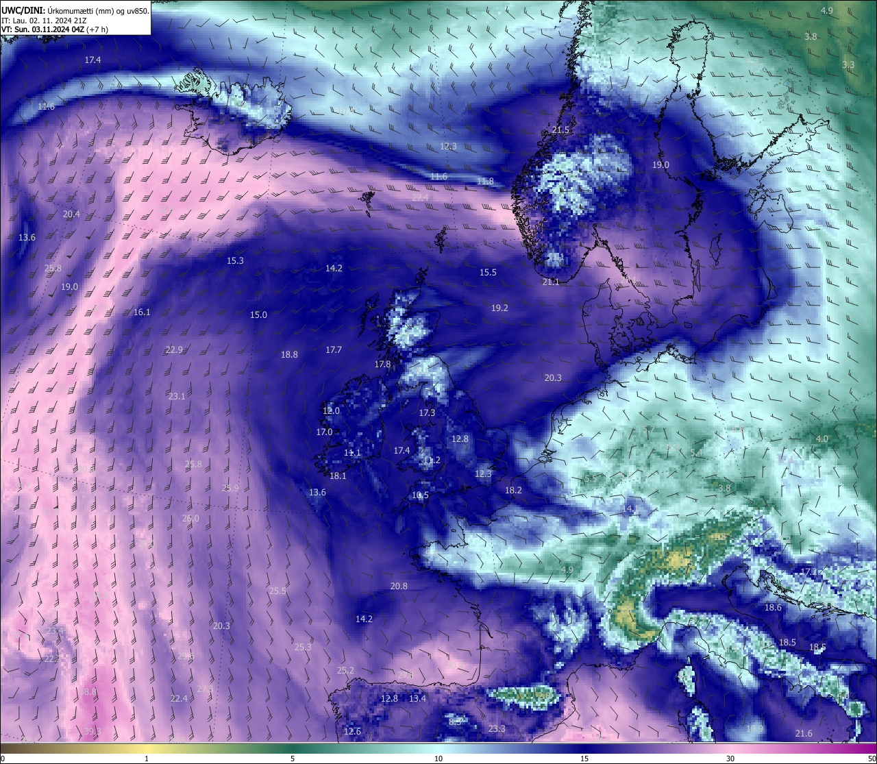877x764 pixels.
Task: Click the map value 18.2
Action: pos(513,490)
